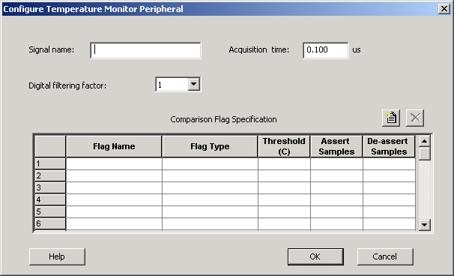The width and height of the screenshot is (454, 276).
Task: Open the Help documentation
Action: click(x=57, y=256)
